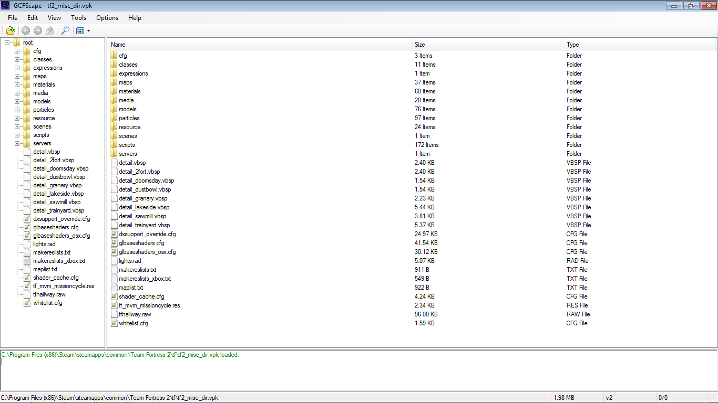The height and width of the screenshot is (403, 718).
Task: Click the Forward navigation arrow icon
Action: pos(38,30)
